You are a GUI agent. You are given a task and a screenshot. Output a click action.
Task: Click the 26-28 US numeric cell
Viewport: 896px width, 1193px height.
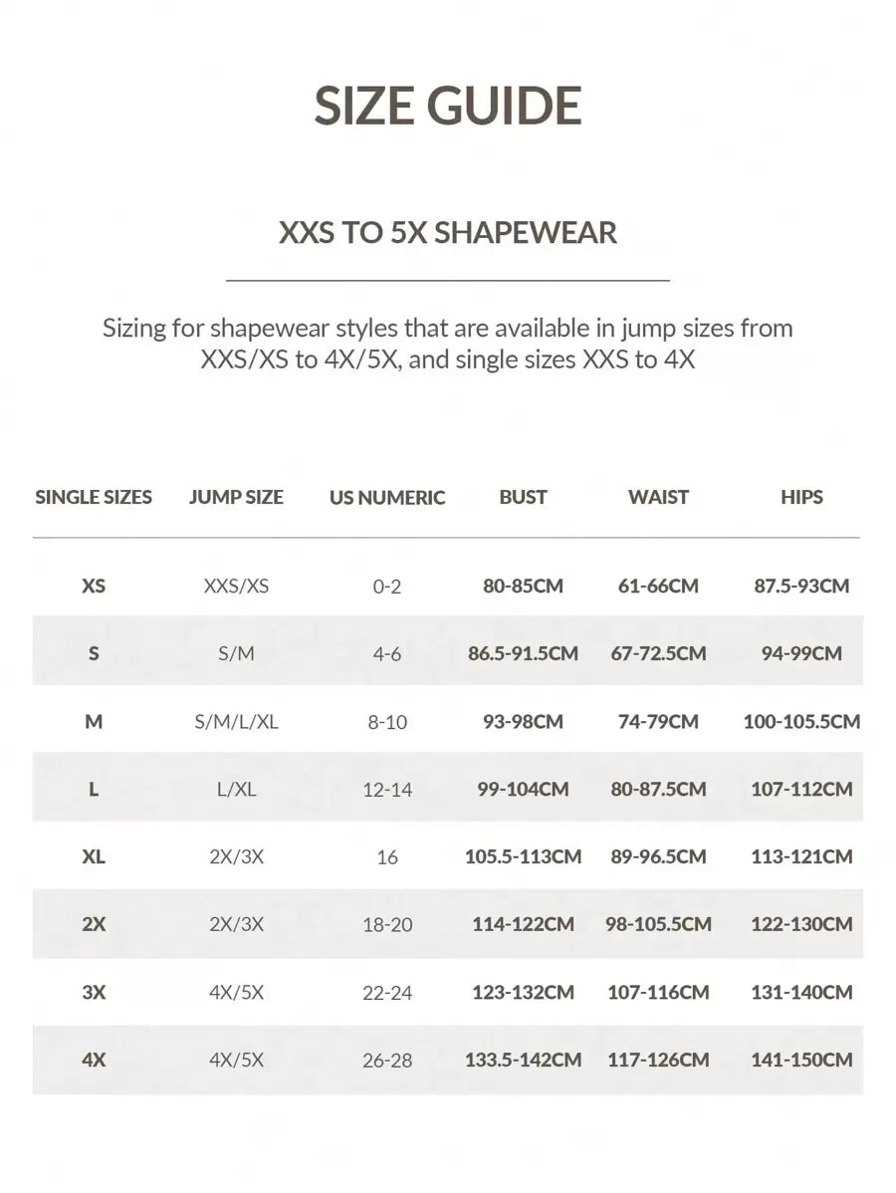(x=387, y=1060)
